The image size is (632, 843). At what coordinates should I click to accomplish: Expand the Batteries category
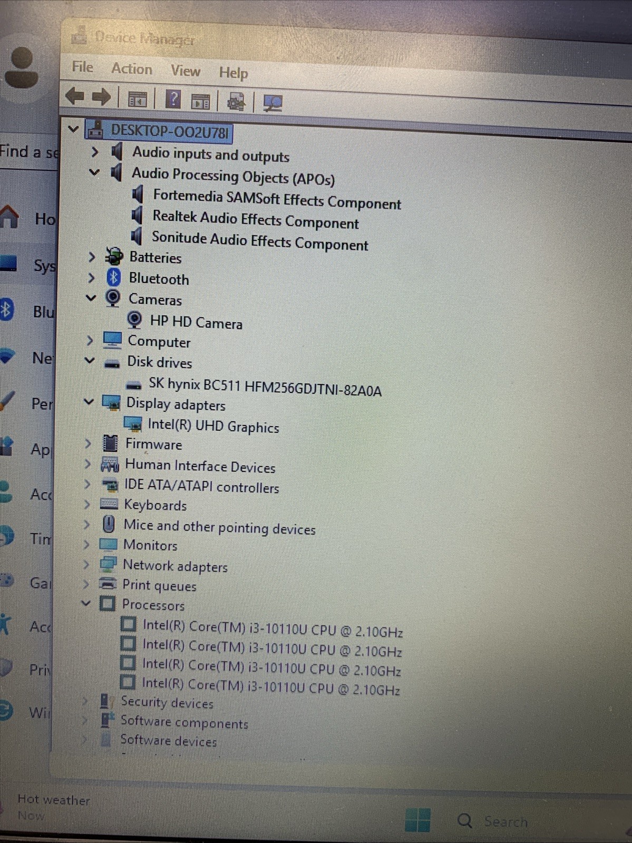point(92,257)
